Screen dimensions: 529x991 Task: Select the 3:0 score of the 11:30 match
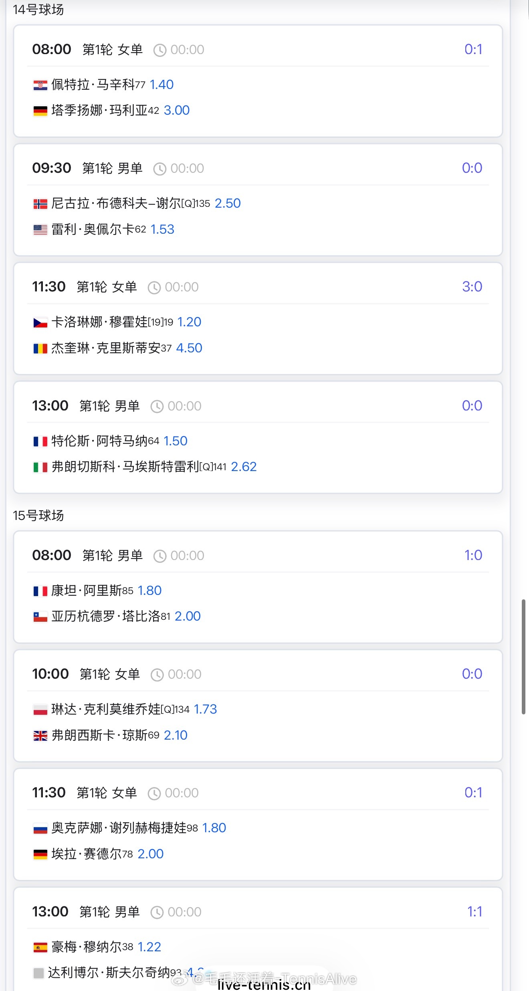pyautogui.click(x=472, y=287)
